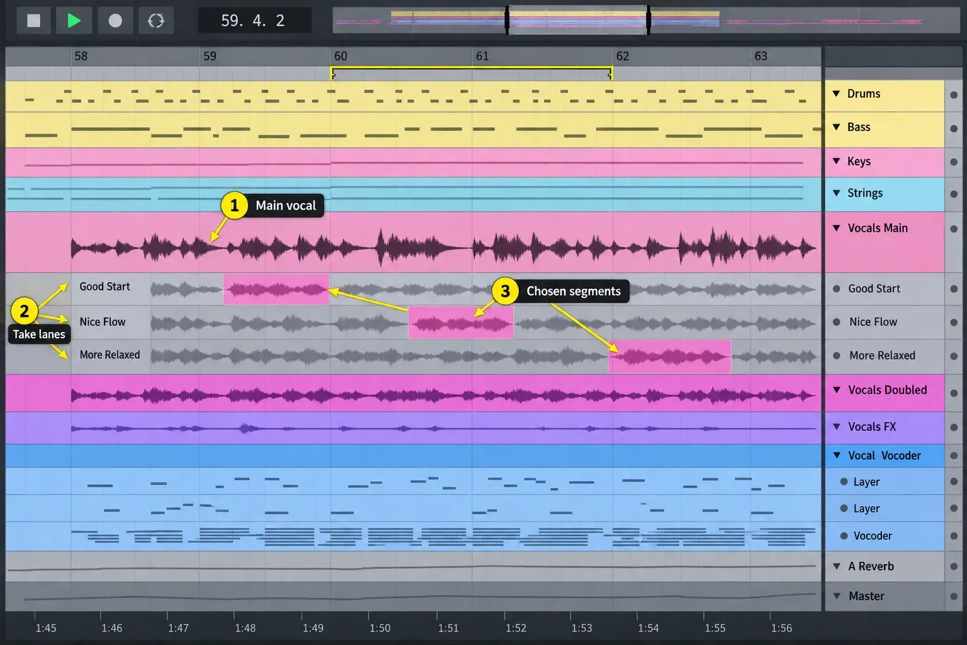The image size is (967, 645).
Task: Click bar 61 in the beat ruler
Action: coord(482,56)
